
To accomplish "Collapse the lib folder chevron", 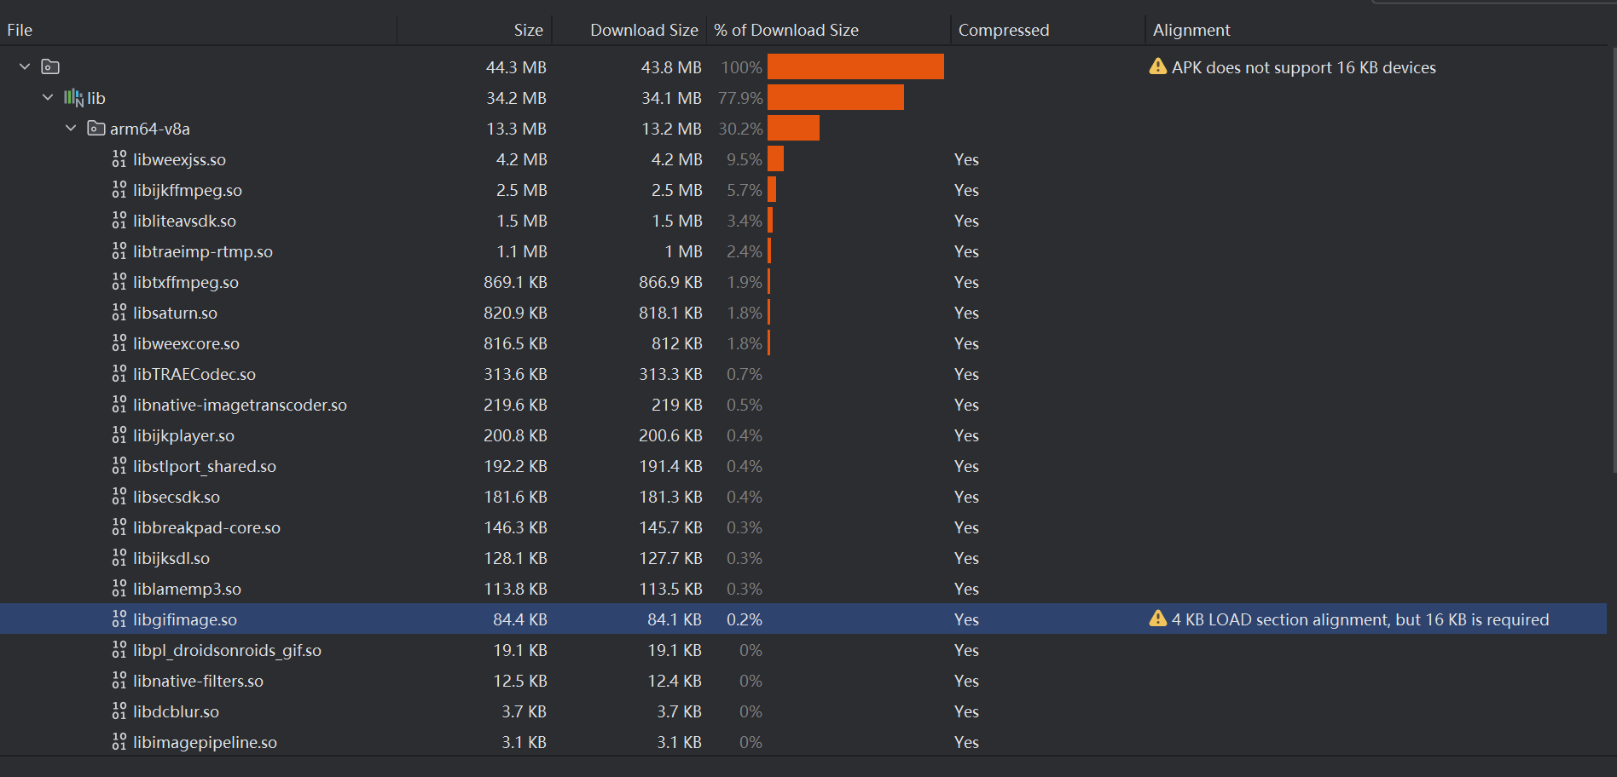I will [x=48, y=98].
